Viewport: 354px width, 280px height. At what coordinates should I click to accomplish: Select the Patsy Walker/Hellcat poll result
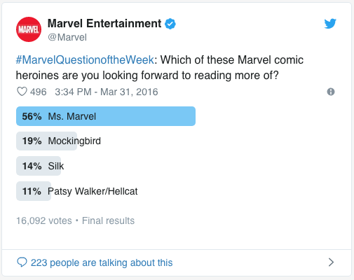tap(77, 191)
